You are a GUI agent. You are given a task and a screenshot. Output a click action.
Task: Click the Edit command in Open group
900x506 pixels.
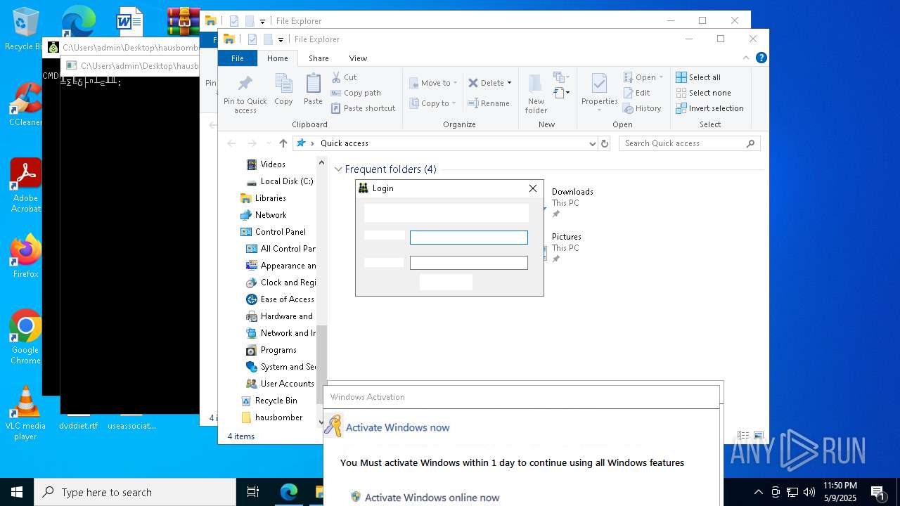[636, 93]
